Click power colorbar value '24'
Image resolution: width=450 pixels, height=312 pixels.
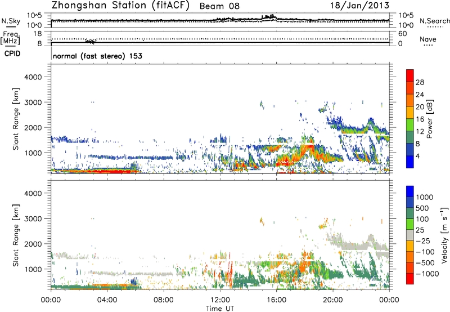click(x=420, y=95)
